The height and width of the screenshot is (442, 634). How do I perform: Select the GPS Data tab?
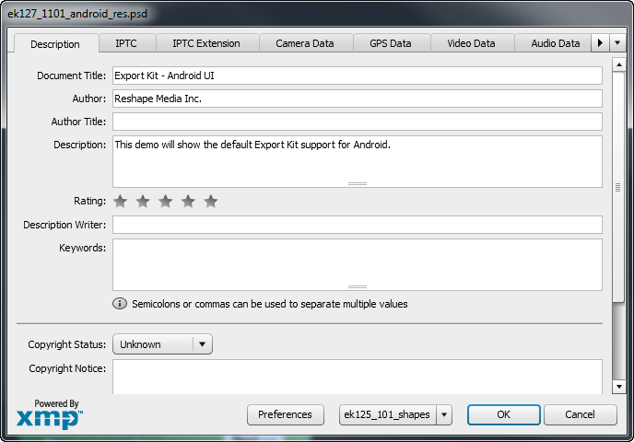(391, 43)
